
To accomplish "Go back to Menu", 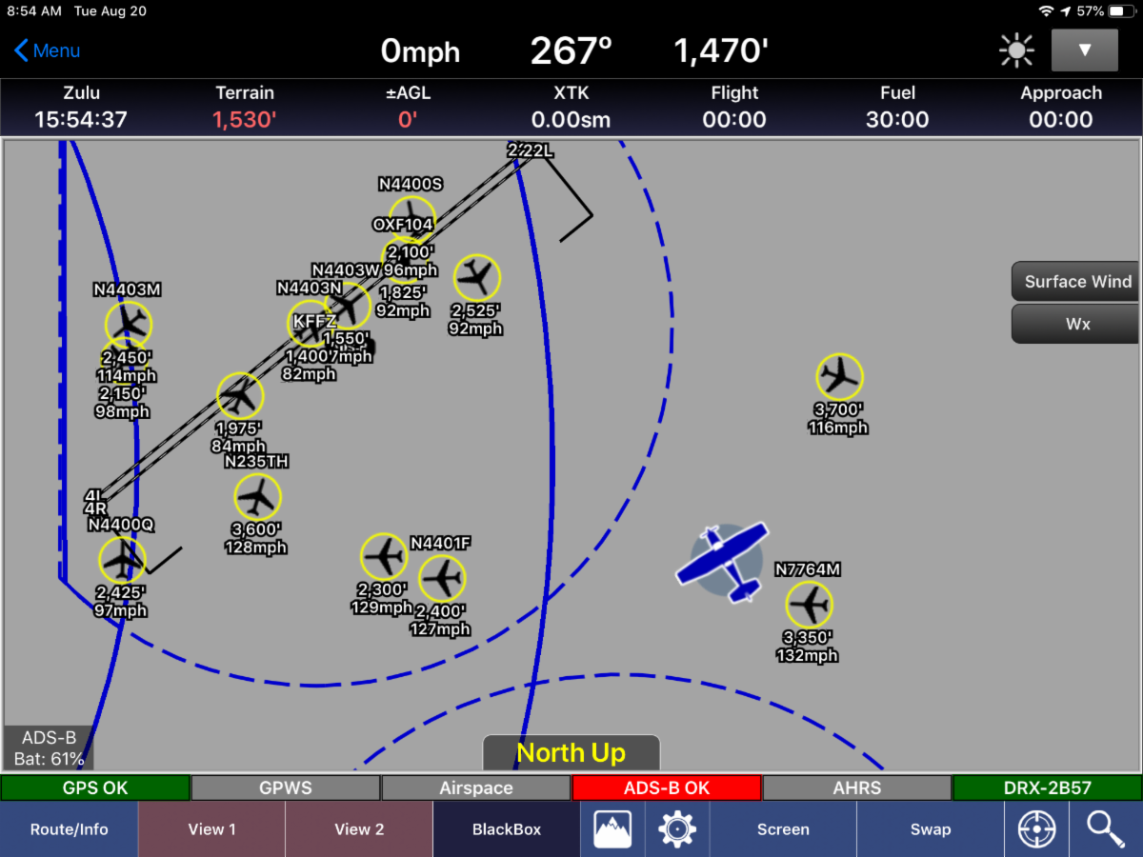I will click(x=47, y=50).
